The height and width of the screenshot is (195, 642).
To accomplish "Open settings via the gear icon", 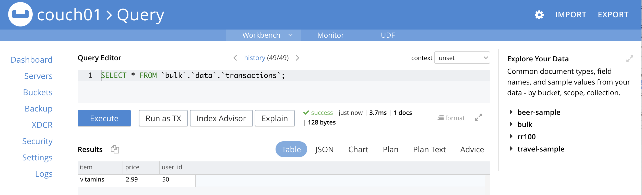I will click(x=539, y=15).
